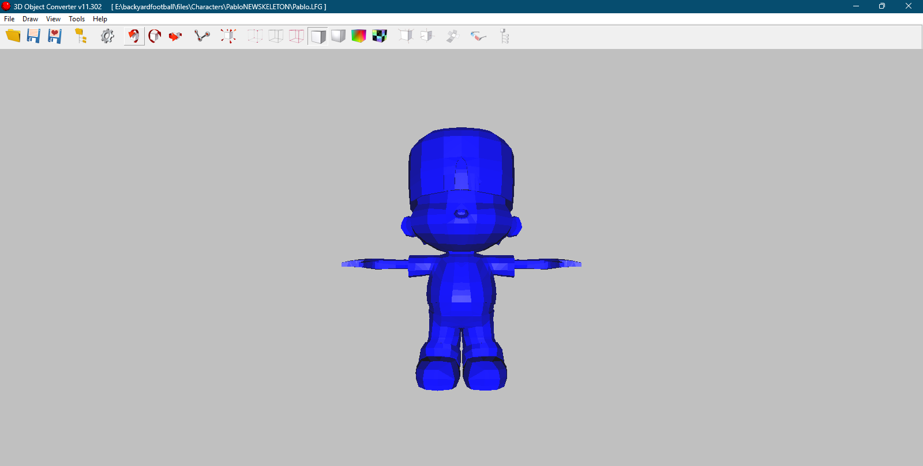Select the pink wireframe cube icon
This screenshot has height=466, width=923.
pyautogui.click(x=297, y=36)
